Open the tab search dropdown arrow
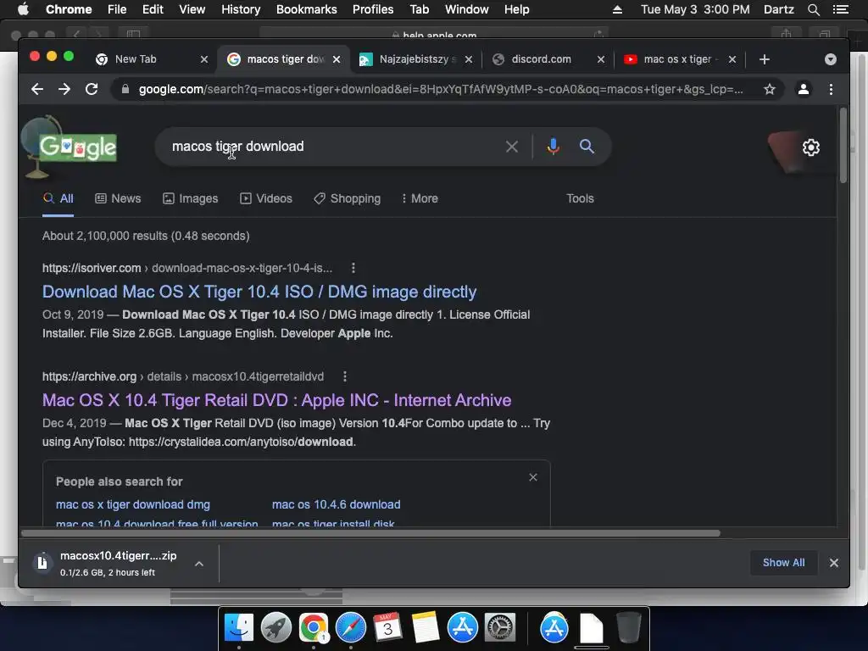This screenshot has width=868, height=651. pyautogui.click(x=831, y=59)
